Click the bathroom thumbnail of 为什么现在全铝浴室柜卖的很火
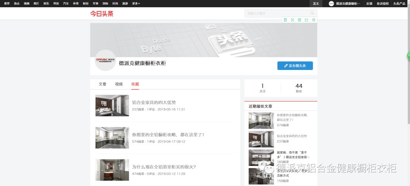 click(112, 170)
